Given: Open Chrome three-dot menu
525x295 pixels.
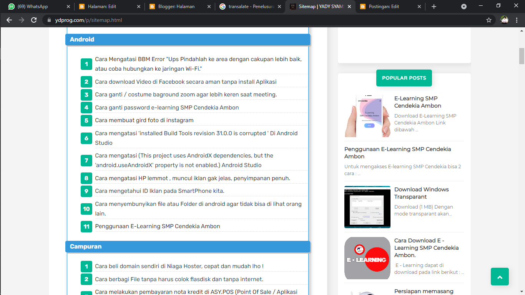Looking at the screenshot, I should [x=517, y=20].
